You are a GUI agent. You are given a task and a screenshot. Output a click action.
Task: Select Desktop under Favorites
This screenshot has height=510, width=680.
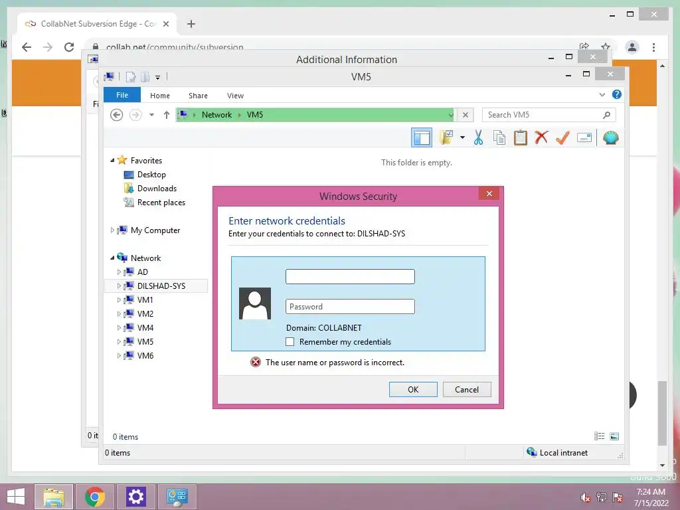tap(151, 175)
